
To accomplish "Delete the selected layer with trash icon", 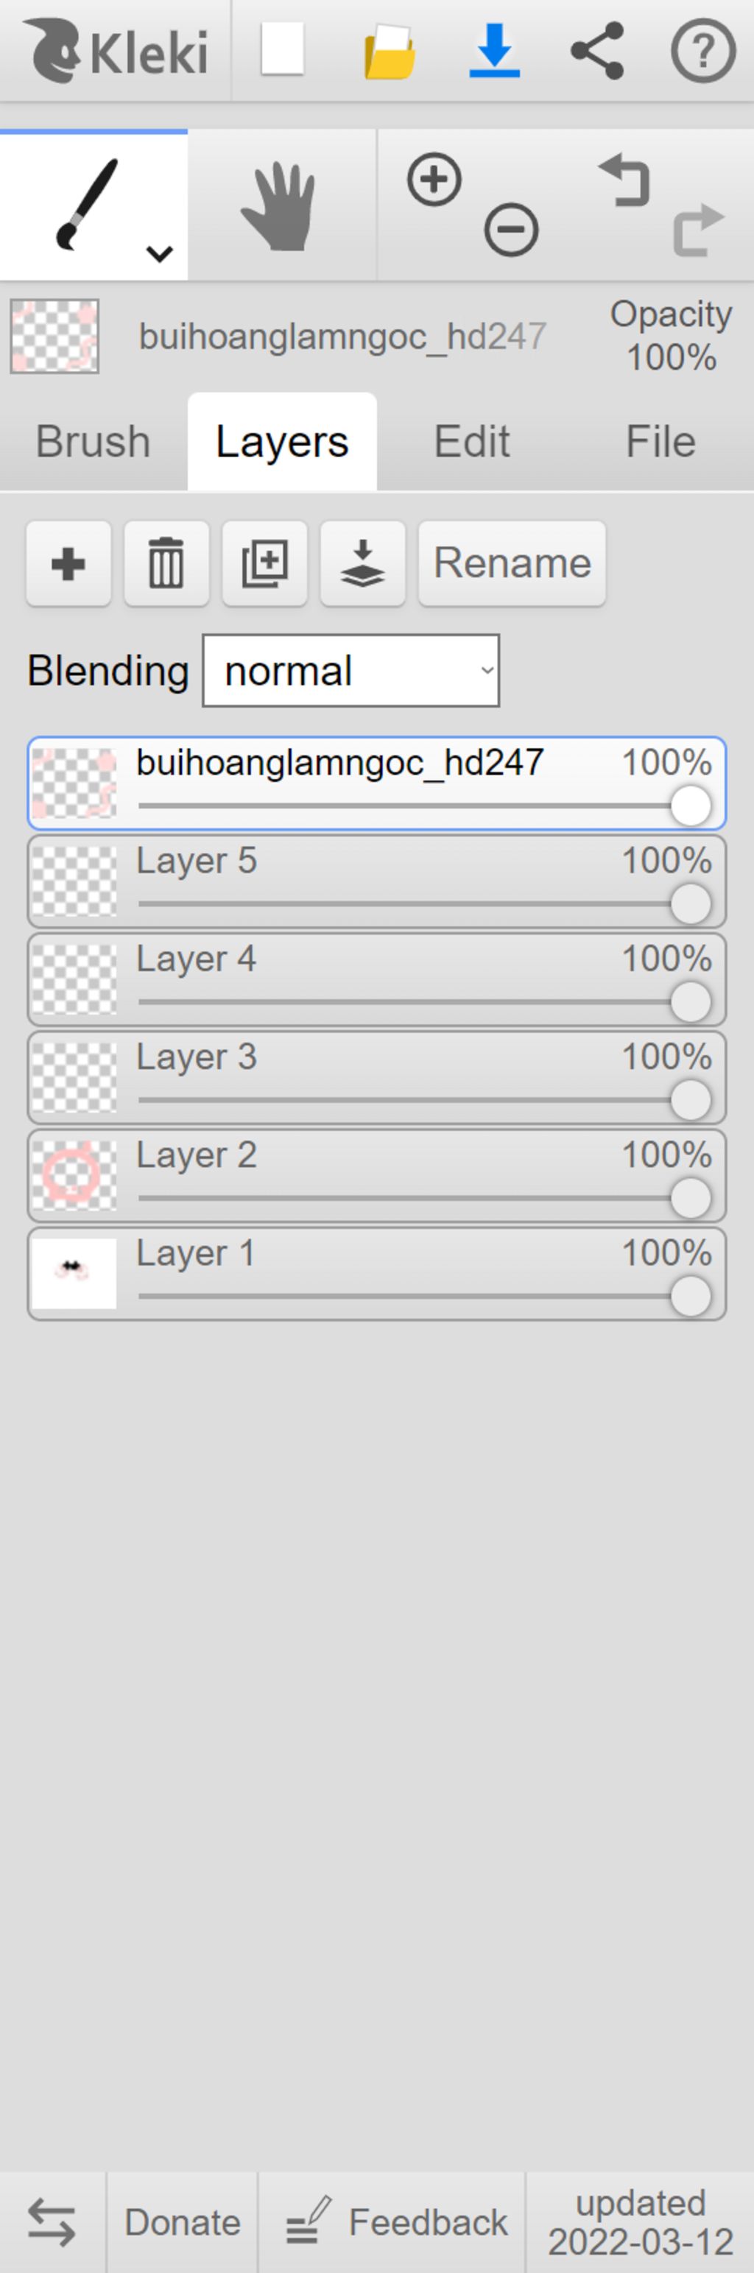I will tap(167, 564).
